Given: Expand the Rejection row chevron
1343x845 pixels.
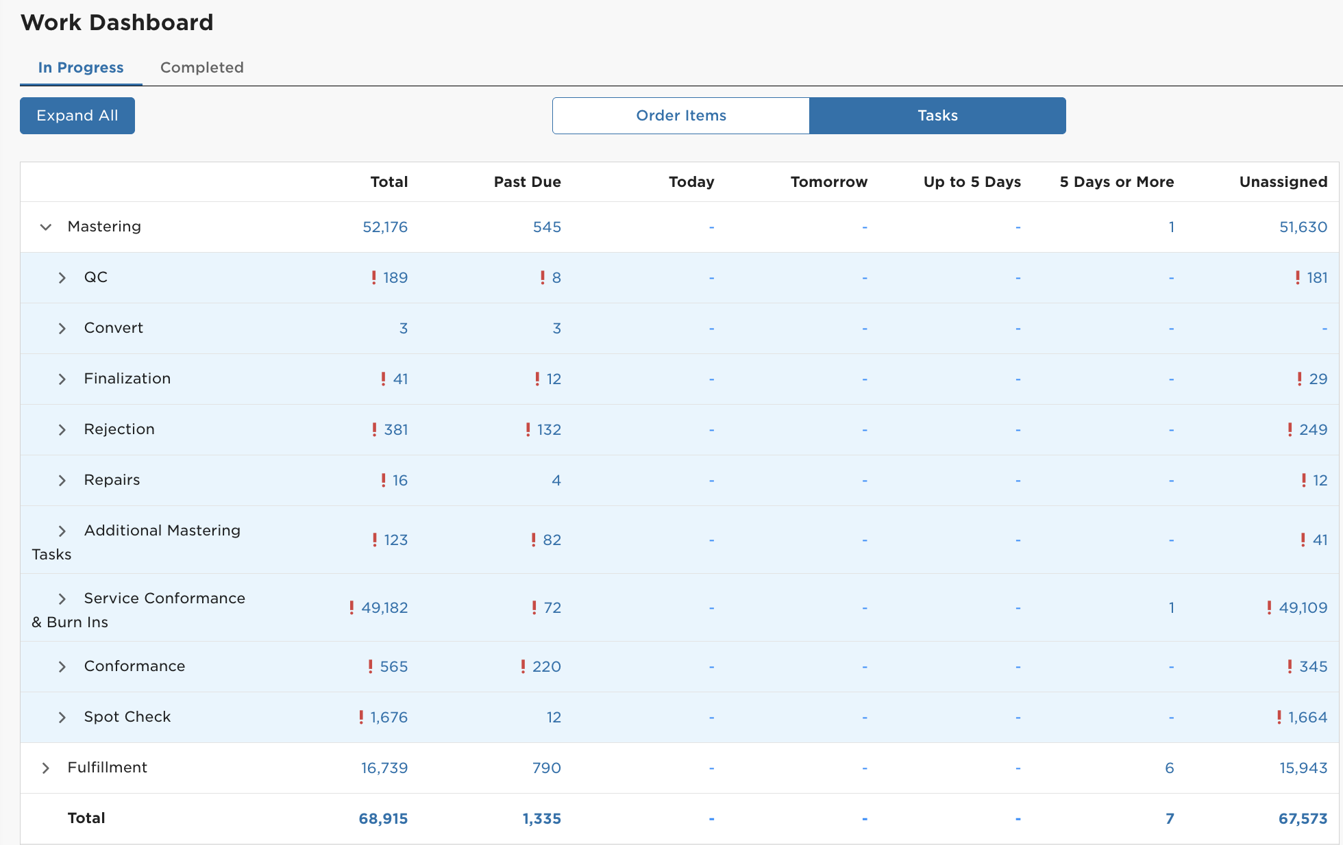Looking at the screenshot, I should click(x=62, y=429).
